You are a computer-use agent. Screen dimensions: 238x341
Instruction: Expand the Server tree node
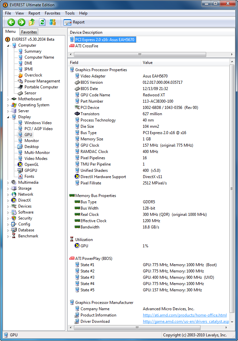(x=8, y=111)
